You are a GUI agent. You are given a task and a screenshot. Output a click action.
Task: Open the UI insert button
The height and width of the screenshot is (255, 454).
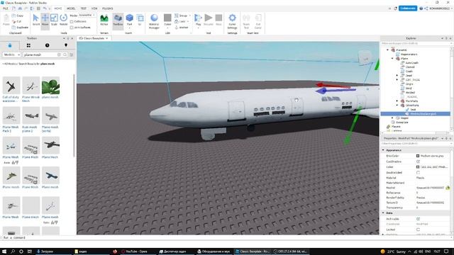point(140,20)
